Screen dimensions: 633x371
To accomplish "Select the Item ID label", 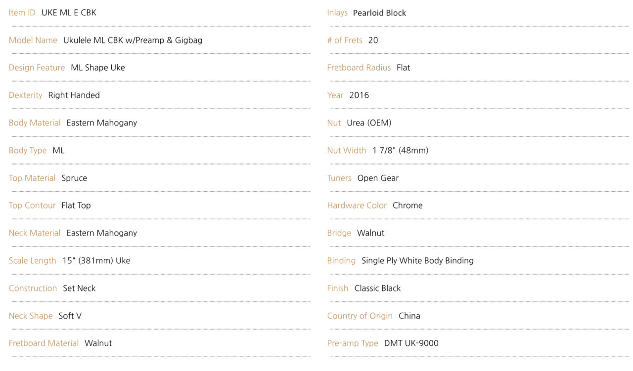I will coord(22,13).
